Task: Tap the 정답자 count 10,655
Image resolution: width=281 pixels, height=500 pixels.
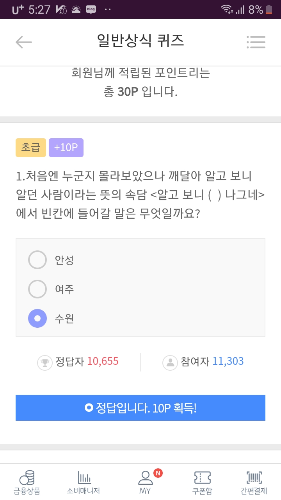Action: (103, 361)
